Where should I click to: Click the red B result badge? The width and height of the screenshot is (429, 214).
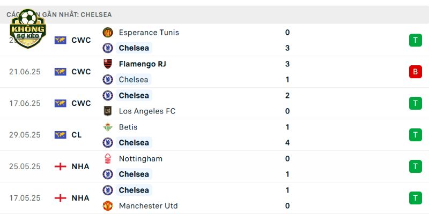pos(415,72)
